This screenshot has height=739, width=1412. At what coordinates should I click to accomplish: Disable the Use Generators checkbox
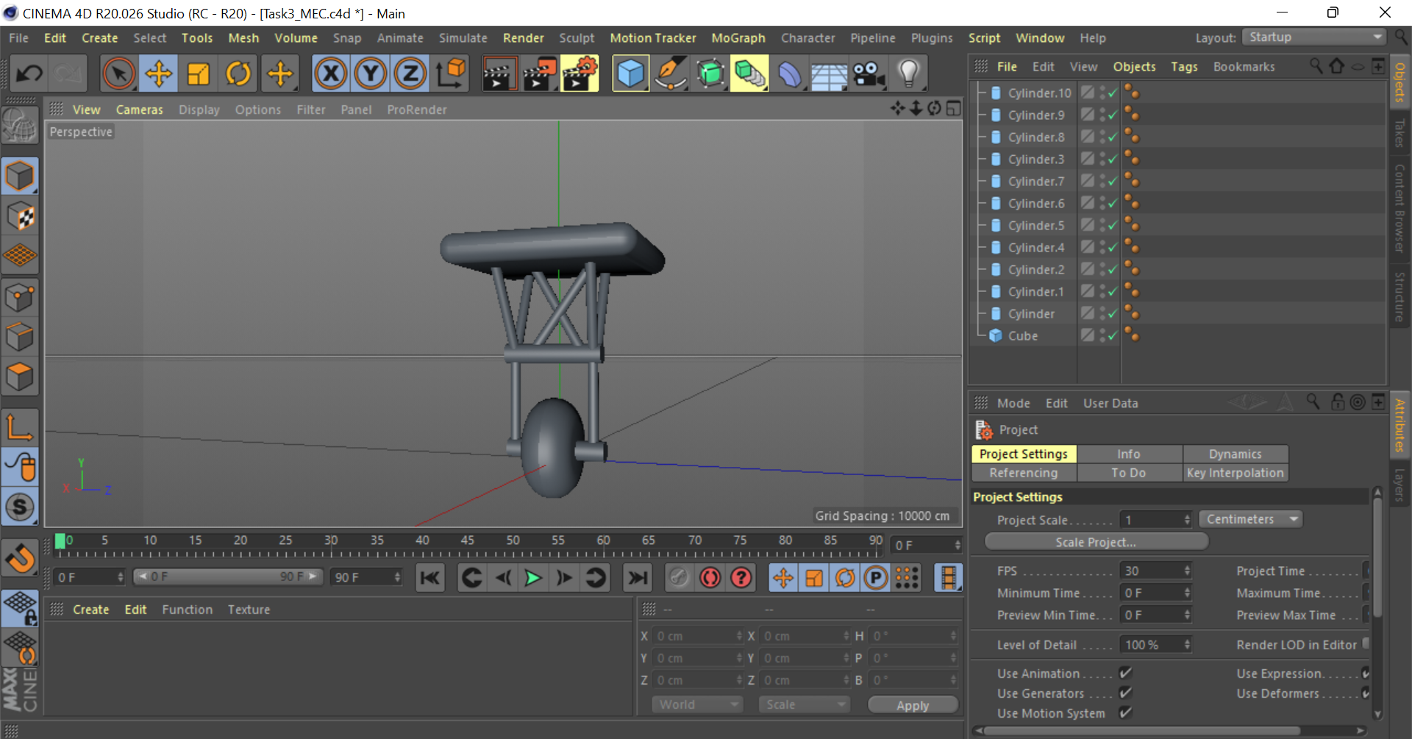[x=1125, y=693]
